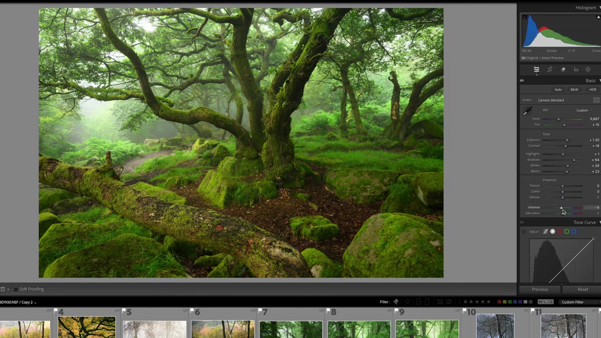Click the pick flag on thumbnail 9

pos(397,310)
